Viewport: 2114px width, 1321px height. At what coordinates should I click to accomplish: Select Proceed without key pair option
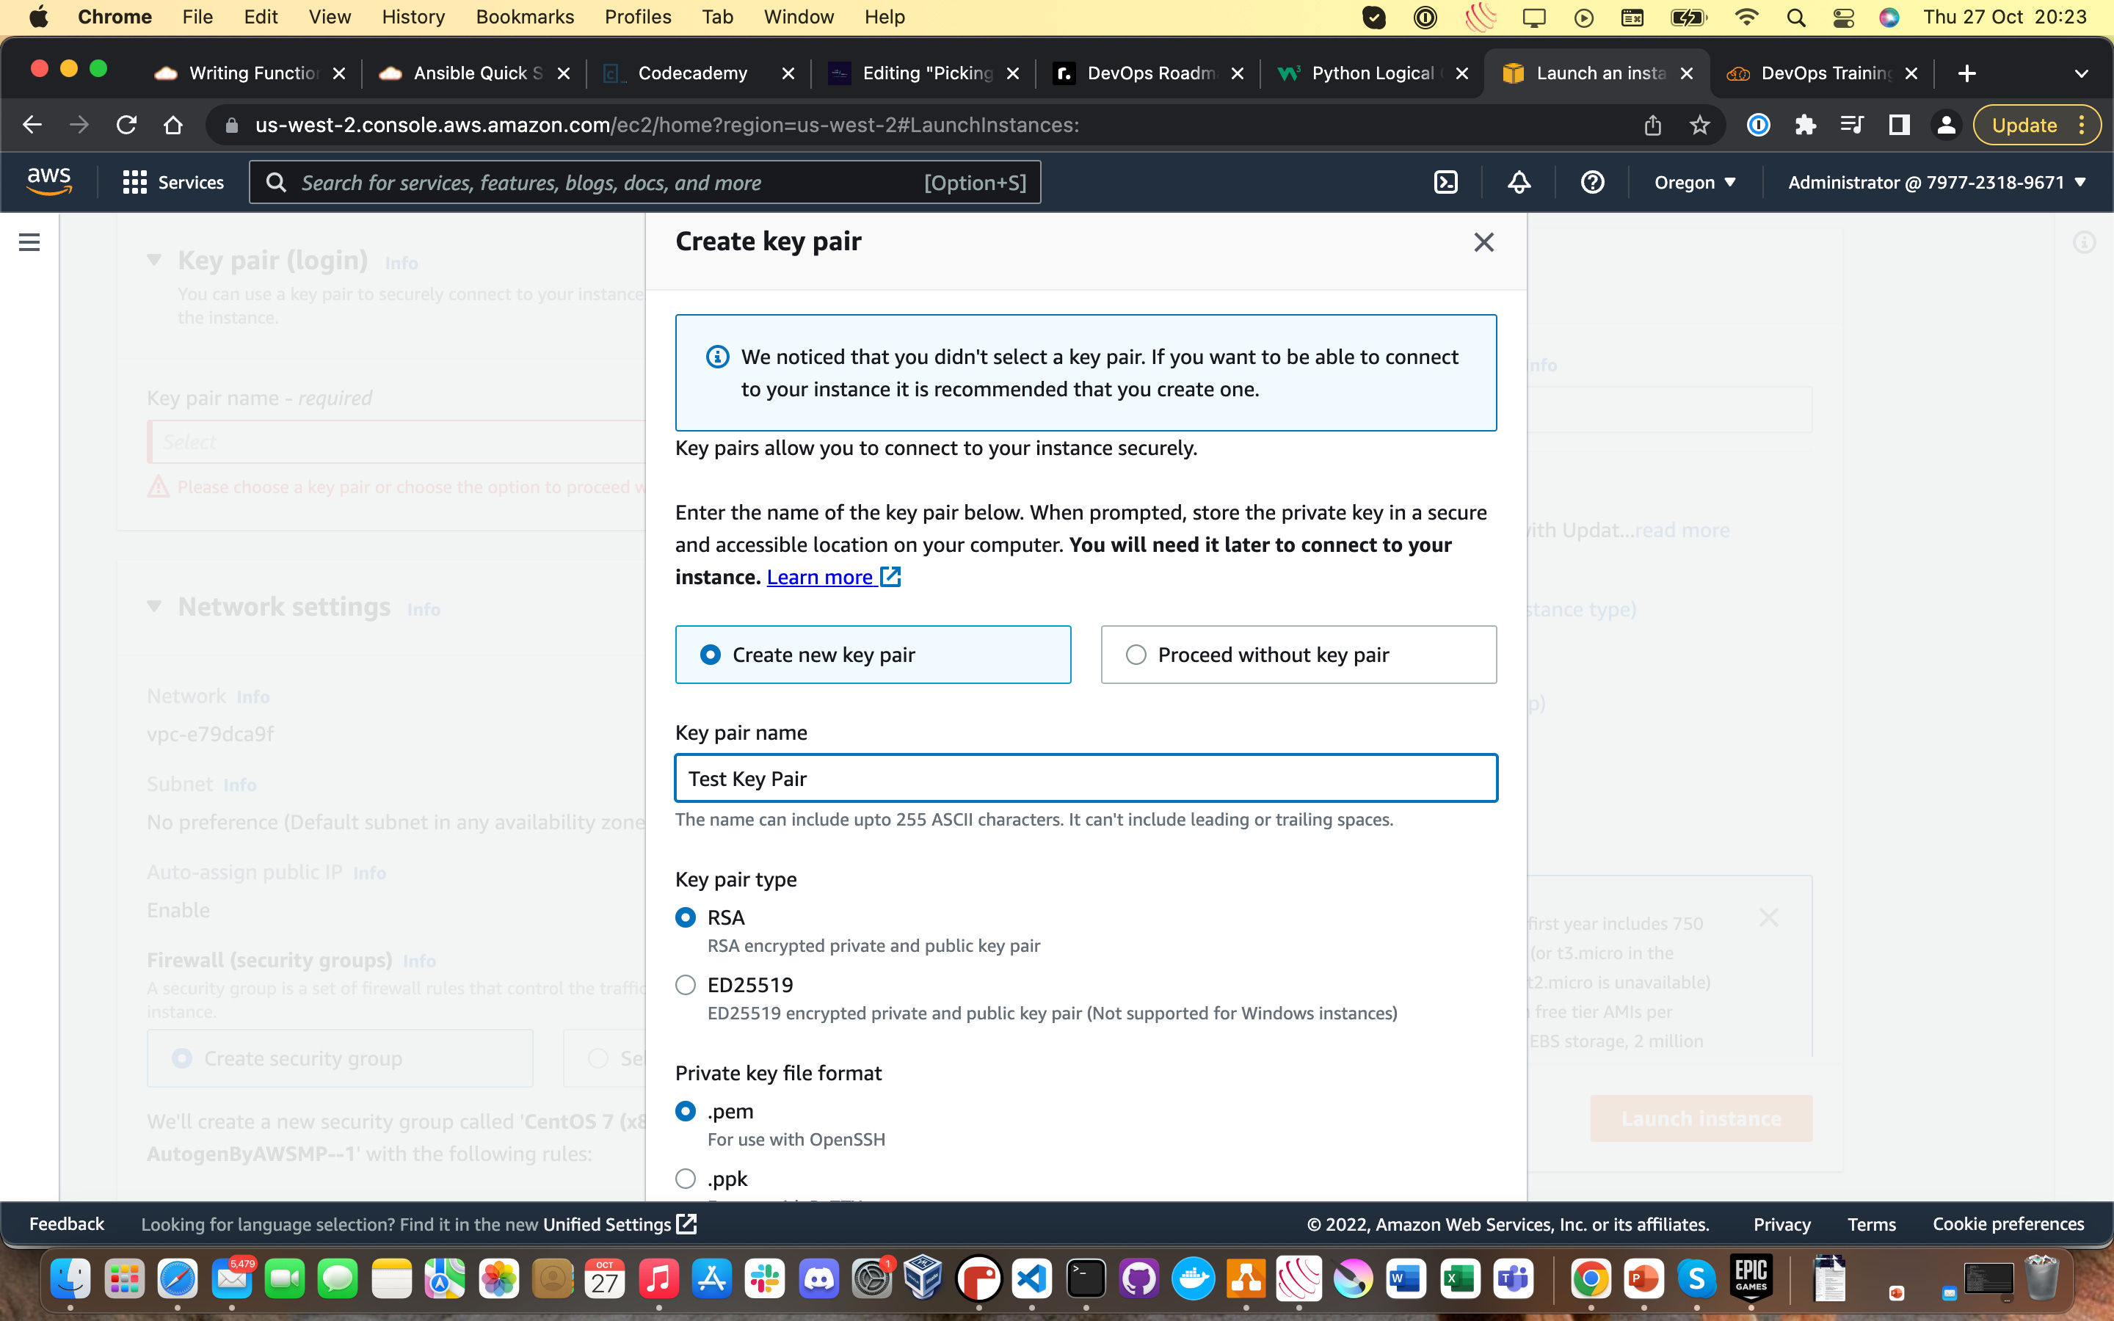point(1136,655)
